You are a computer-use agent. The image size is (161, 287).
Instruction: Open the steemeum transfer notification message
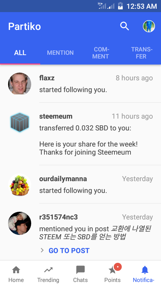click(89, 140)
